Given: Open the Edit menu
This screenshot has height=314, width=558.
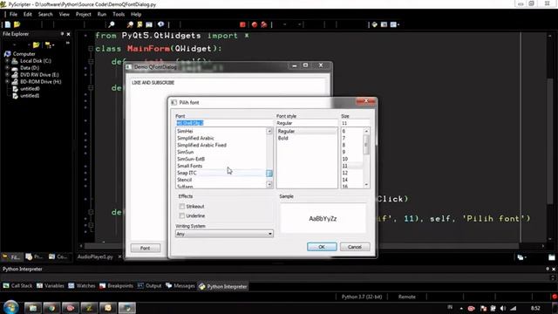Looking at the screenshot, I should tap(27, 14).
